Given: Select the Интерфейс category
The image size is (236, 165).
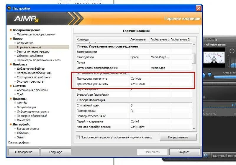Looking at the screenshot, I should (x=21, y=124).
